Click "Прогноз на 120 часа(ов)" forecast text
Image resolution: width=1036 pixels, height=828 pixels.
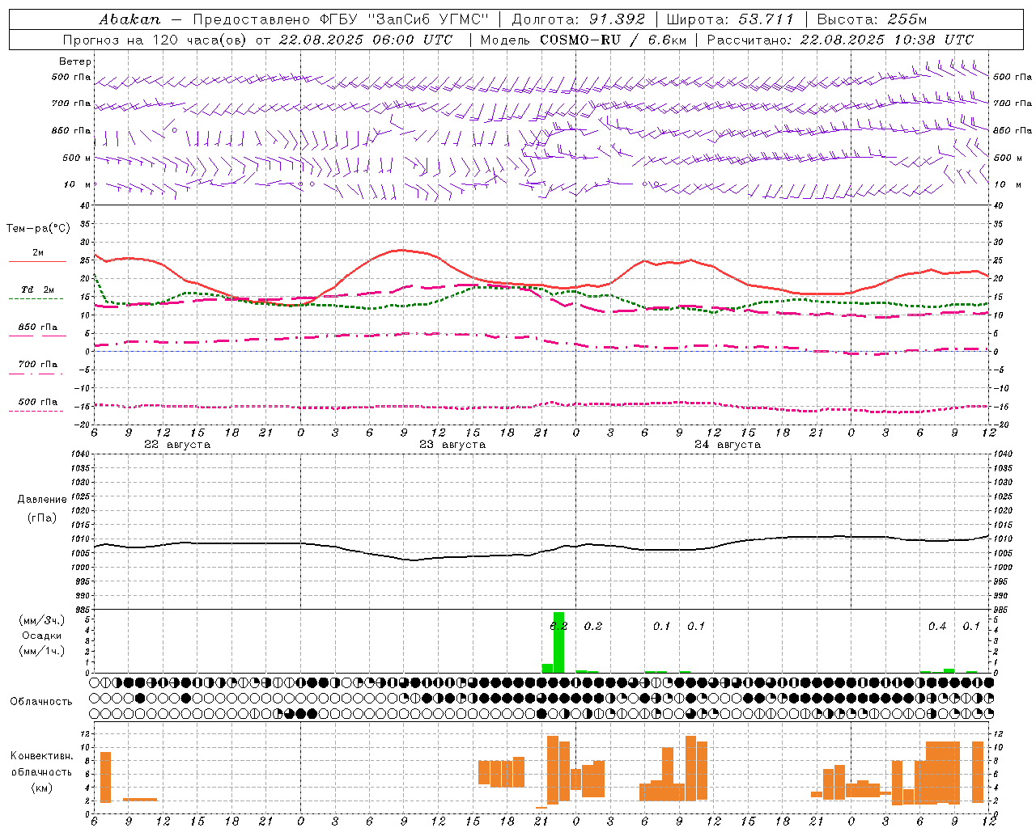click(x=156, y=40)
